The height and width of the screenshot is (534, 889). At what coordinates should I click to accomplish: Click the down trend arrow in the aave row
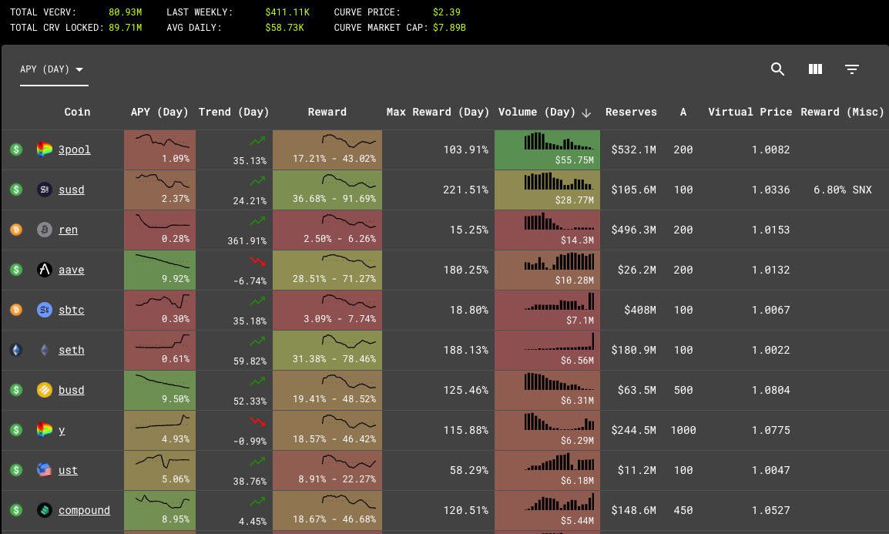257,261
